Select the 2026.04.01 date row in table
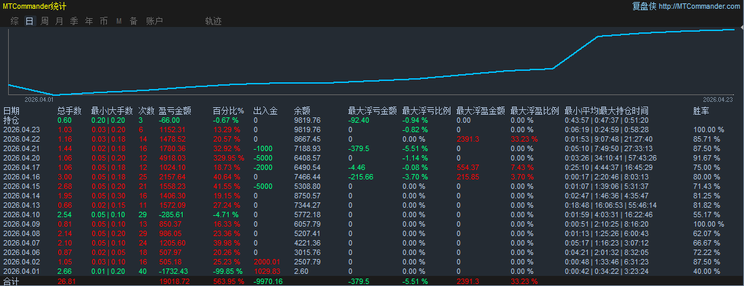The image size is (744, 286). tap(22, 271)
